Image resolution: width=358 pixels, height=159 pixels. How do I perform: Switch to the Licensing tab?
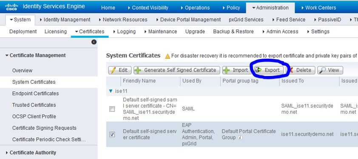pyautogui.click(x=56, y=31)
